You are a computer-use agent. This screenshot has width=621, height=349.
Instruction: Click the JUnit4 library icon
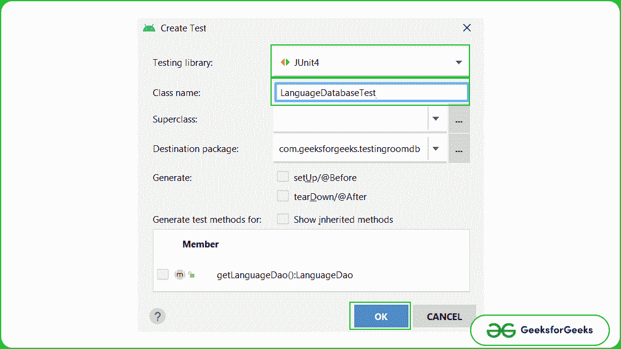285,62
